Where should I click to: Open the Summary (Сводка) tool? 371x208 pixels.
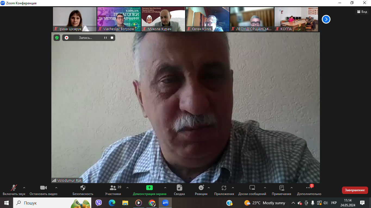coord(179,188)
